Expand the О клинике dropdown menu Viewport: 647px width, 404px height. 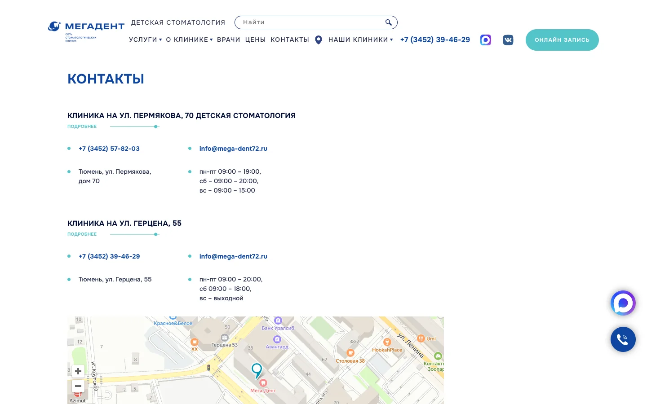190,40
